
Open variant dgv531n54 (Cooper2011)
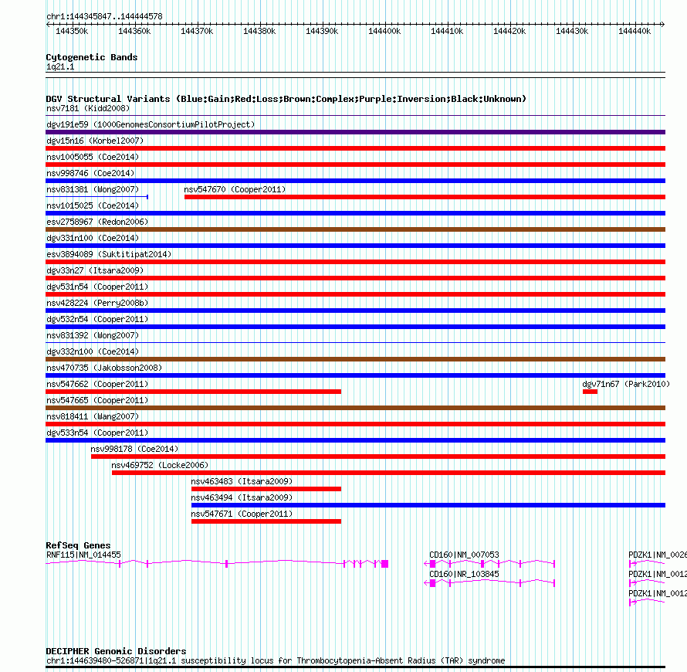click(97, 287)
